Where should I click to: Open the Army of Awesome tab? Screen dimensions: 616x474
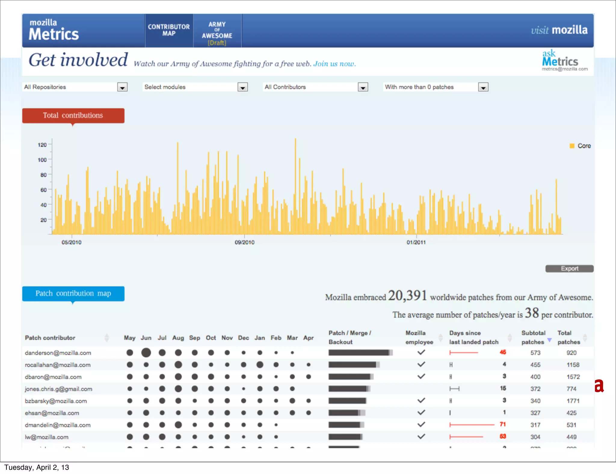click(x=217, y=32)
